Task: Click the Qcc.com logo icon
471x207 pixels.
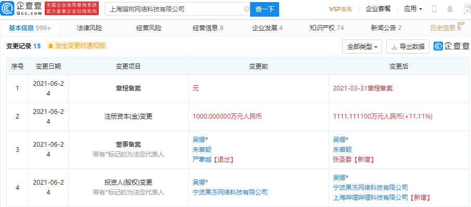Action: (x=7, y=9)
